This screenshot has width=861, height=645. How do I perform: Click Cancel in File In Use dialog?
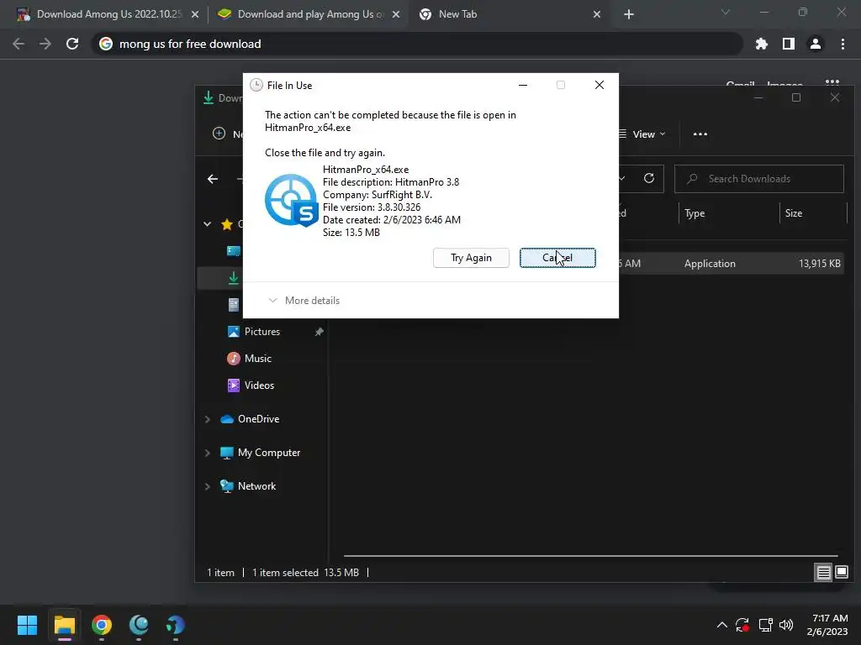pyautogui.click(x=557, y=258)
